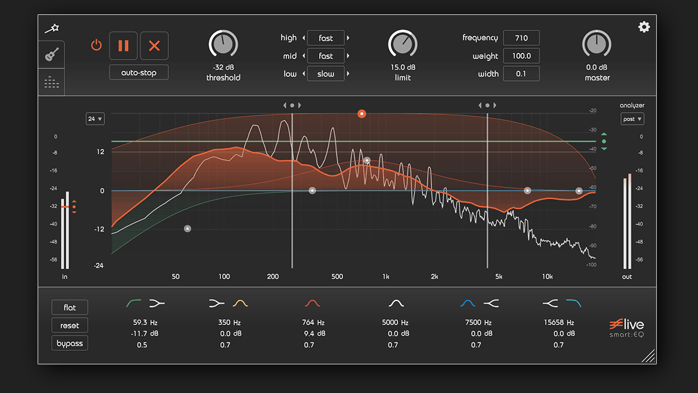Click the green analyzer level handle
Image resolution: width=698 pixels, height=393 pixels.
point(604,142)
